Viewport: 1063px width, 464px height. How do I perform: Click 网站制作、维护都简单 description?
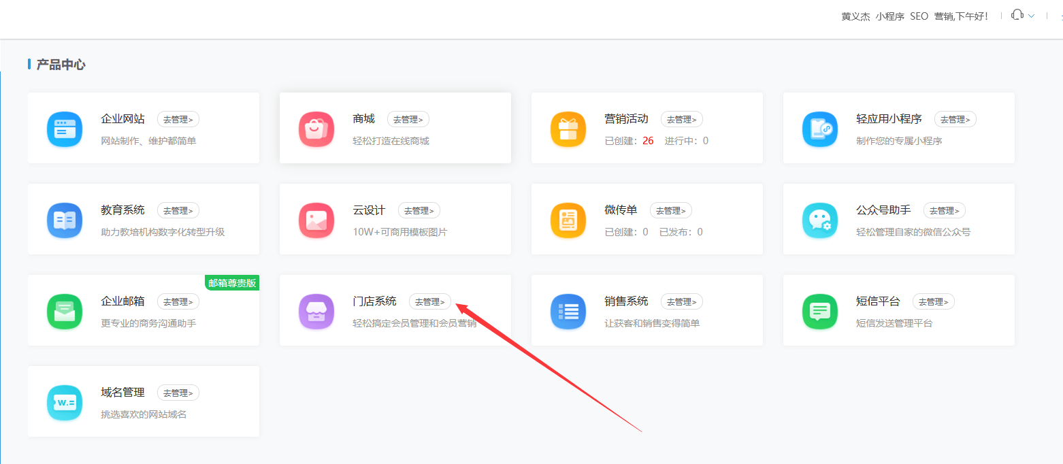[148, 141]
